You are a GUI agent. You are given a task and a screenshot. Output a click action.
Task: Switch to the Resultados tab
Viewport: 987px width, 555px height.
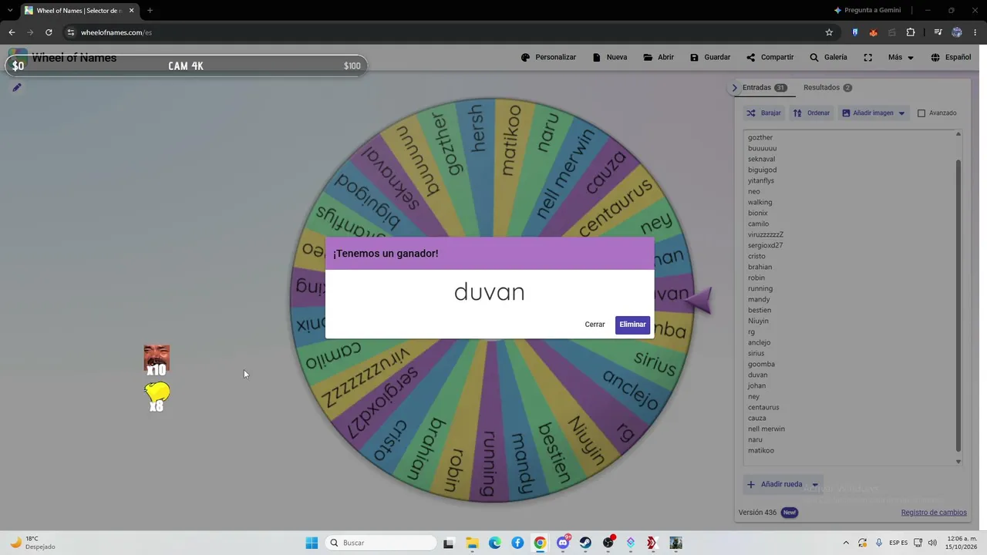tap(827, 88)
